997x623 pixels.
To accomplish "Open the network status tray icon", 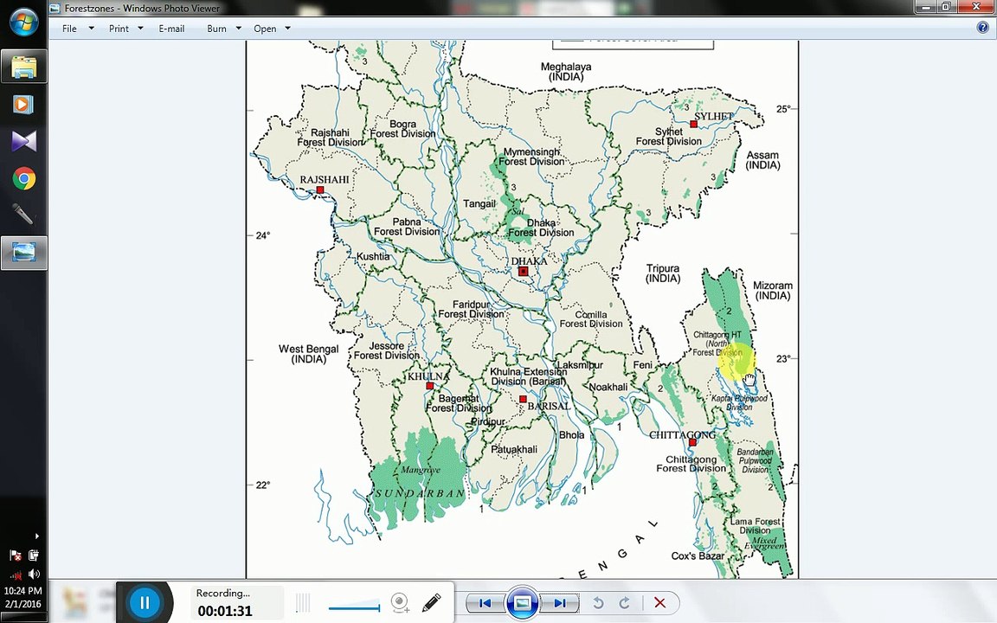I will pos(16,575).
